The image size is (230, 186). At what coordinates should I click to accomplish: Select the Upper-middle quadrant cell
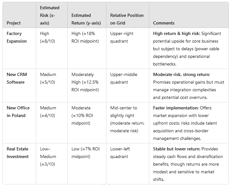pyautogui.click(x=124, y=78)
